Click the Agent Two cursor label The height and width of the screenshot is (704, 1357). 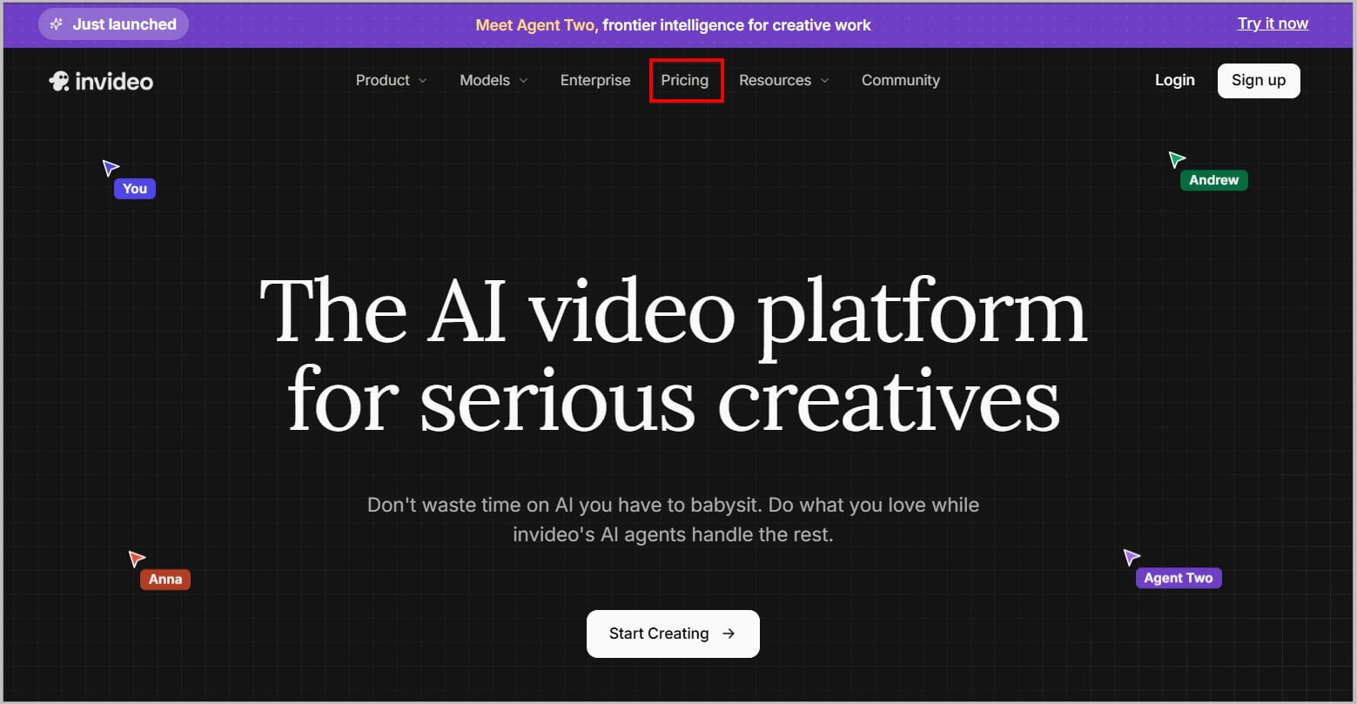[1179, 578]
